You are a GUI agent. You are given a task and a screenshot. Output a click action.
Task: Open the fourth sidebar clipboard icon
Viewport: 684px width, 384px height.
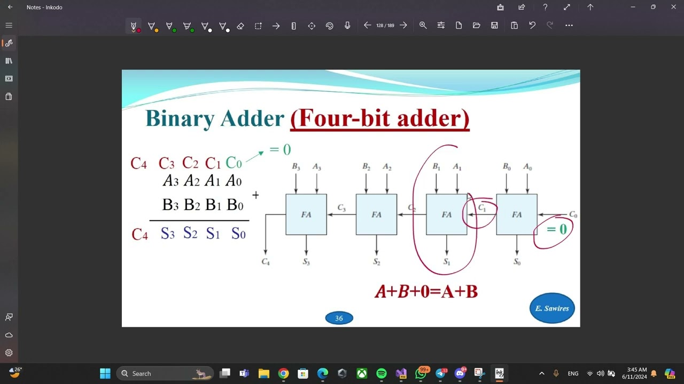9,97
